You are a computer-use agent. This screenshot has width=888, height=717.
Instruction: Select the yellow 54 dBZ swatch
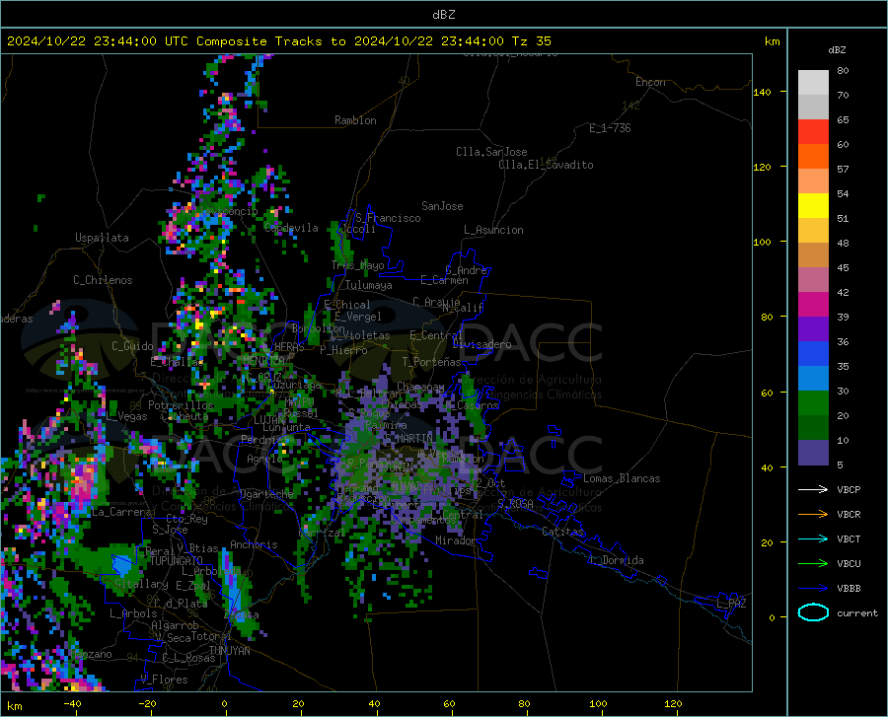tap(813, 205)
